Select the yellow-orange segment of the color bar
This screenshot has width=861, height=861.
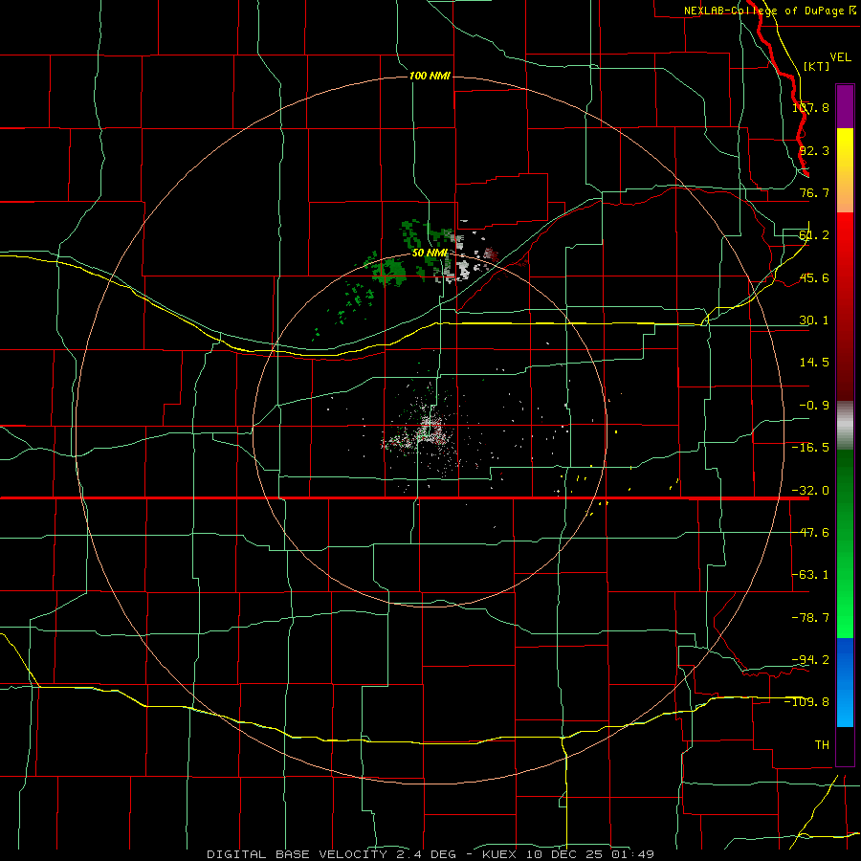(x=845, y=170)
